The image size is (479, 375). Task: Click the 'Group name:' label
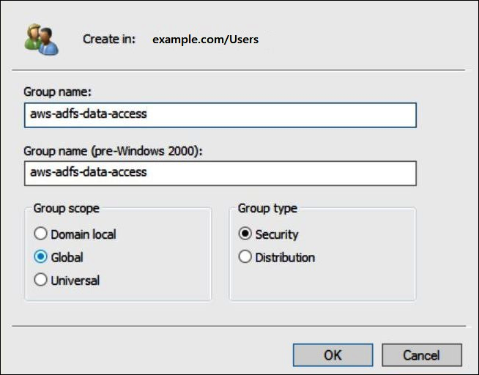[57, 92]
